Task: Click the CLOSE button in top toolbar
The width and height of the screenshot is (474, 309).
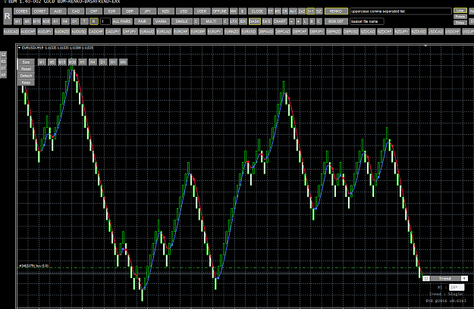Action: 257,11
